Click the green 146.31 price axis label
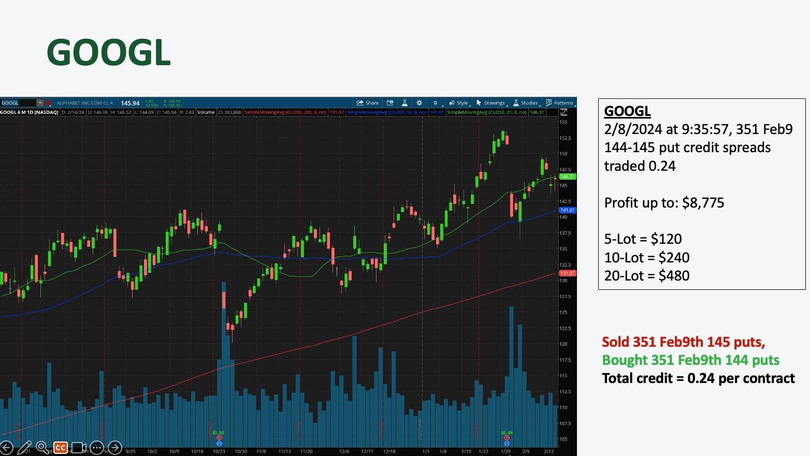810x456 pixels. click(x=568, y=176)
